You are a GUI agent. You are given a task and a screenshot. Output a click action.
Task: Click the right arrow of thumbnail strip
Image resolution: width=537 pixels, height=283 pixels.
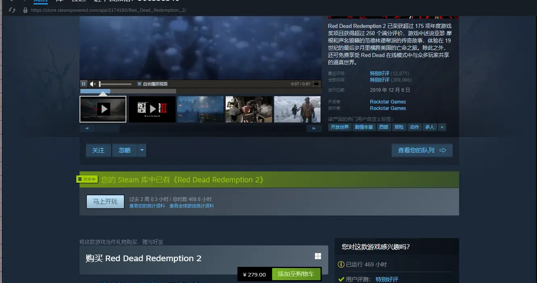pos(314,129)
